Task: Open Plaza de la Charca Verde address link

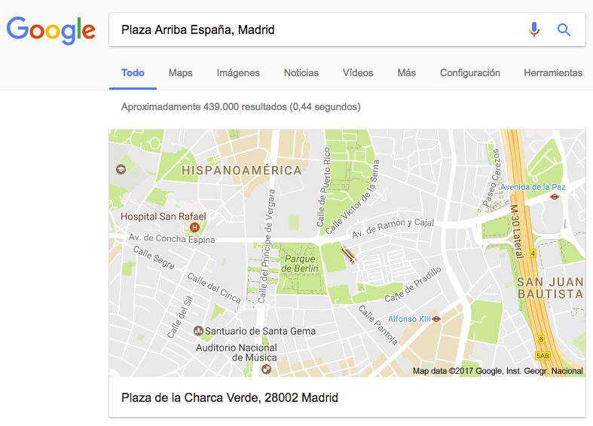Action: click(x=230, y=397)
